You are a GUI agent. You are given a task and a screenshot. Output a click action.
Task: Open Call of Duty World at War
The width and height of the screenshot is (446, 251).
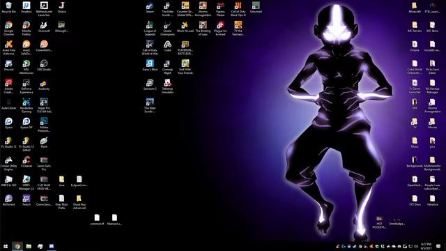150,47
